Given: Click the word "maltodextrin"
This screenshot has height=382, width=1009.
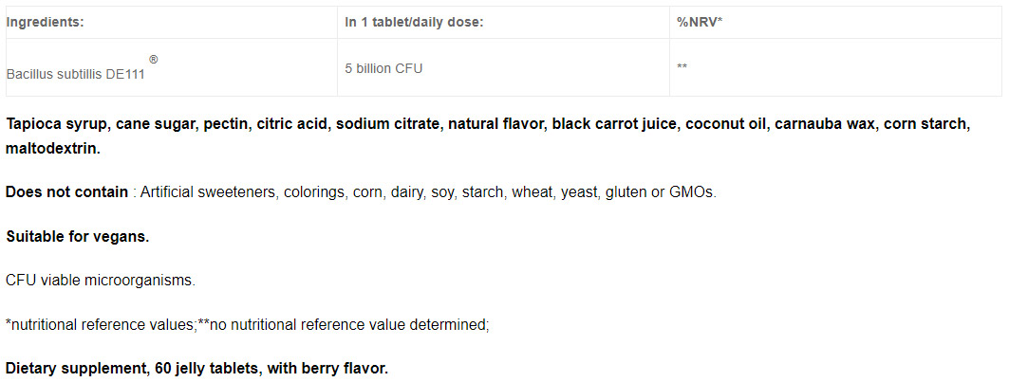Looking at the screenshot, I should click(52, 149).
